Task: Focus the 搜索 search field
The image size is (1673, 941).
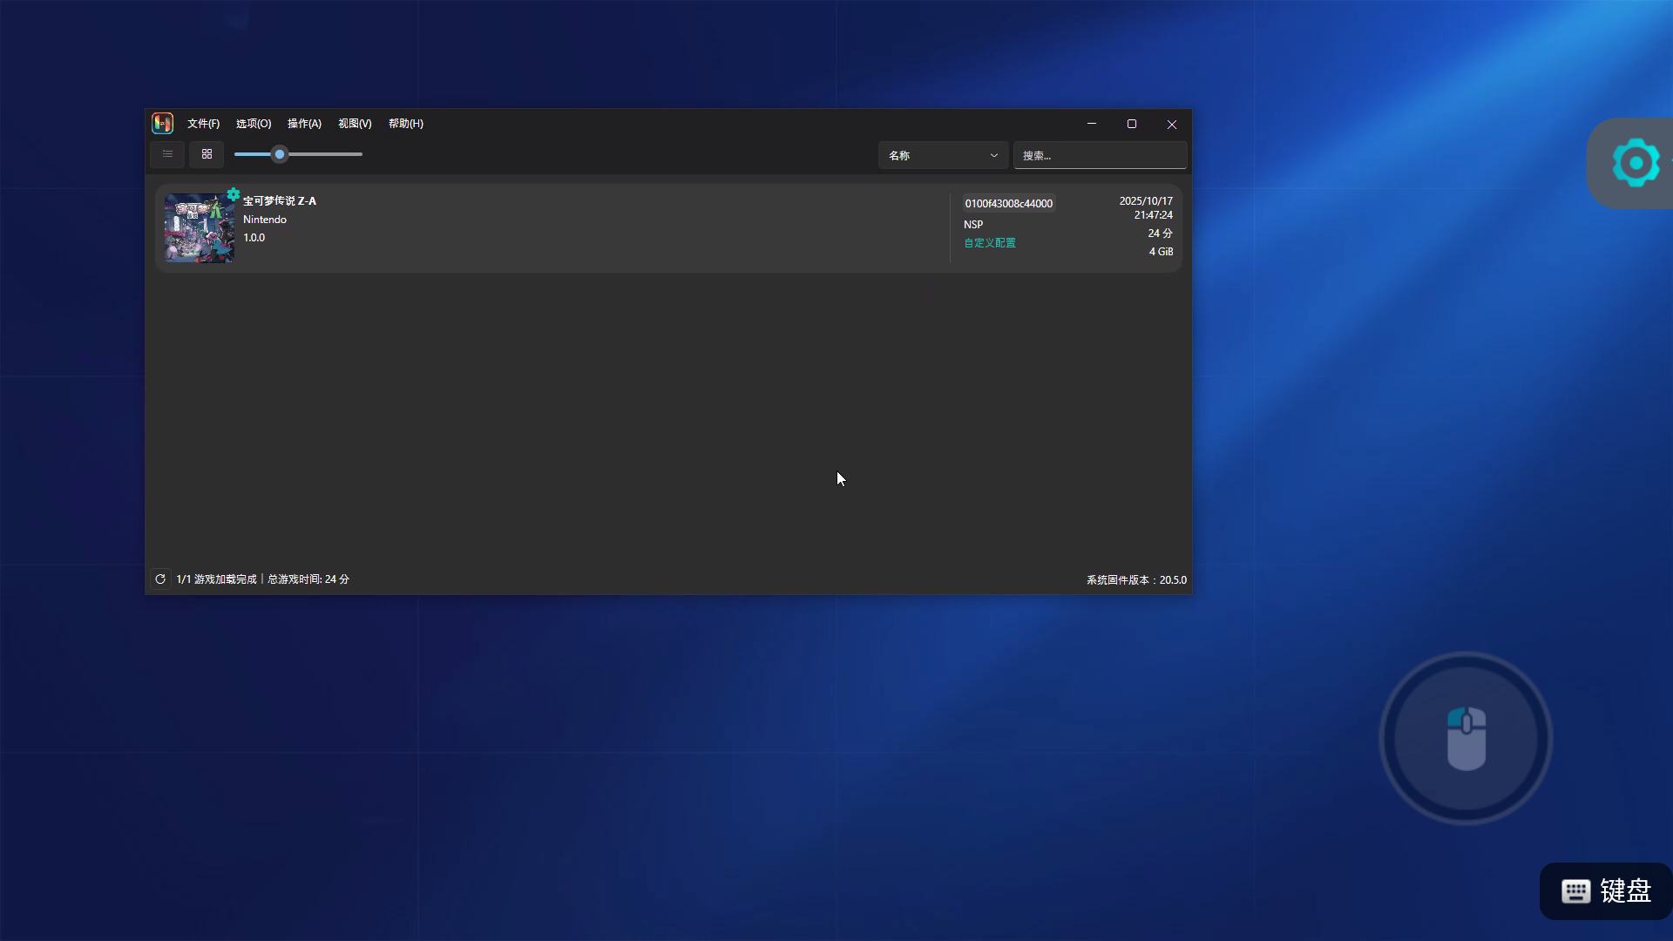Action: pyautogui.click(x=1100, y=155)
